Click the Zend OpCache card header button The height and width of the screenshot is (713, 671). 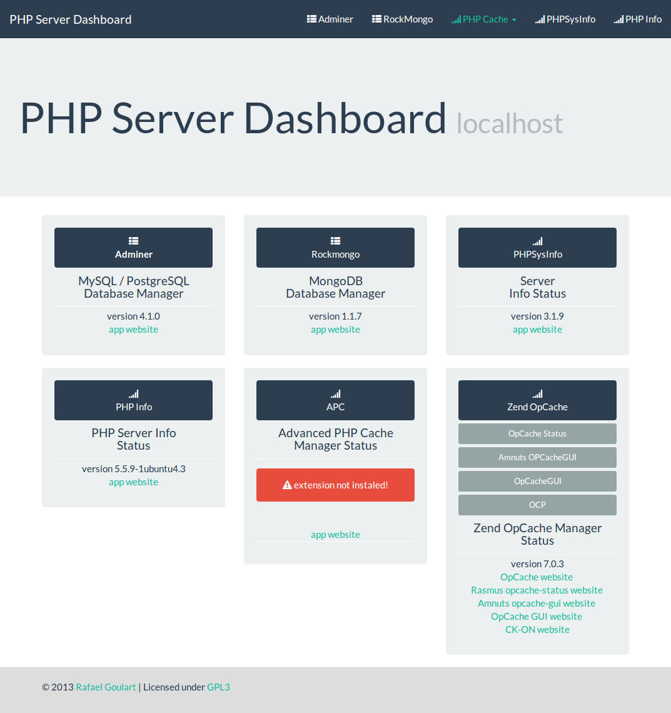537,400
